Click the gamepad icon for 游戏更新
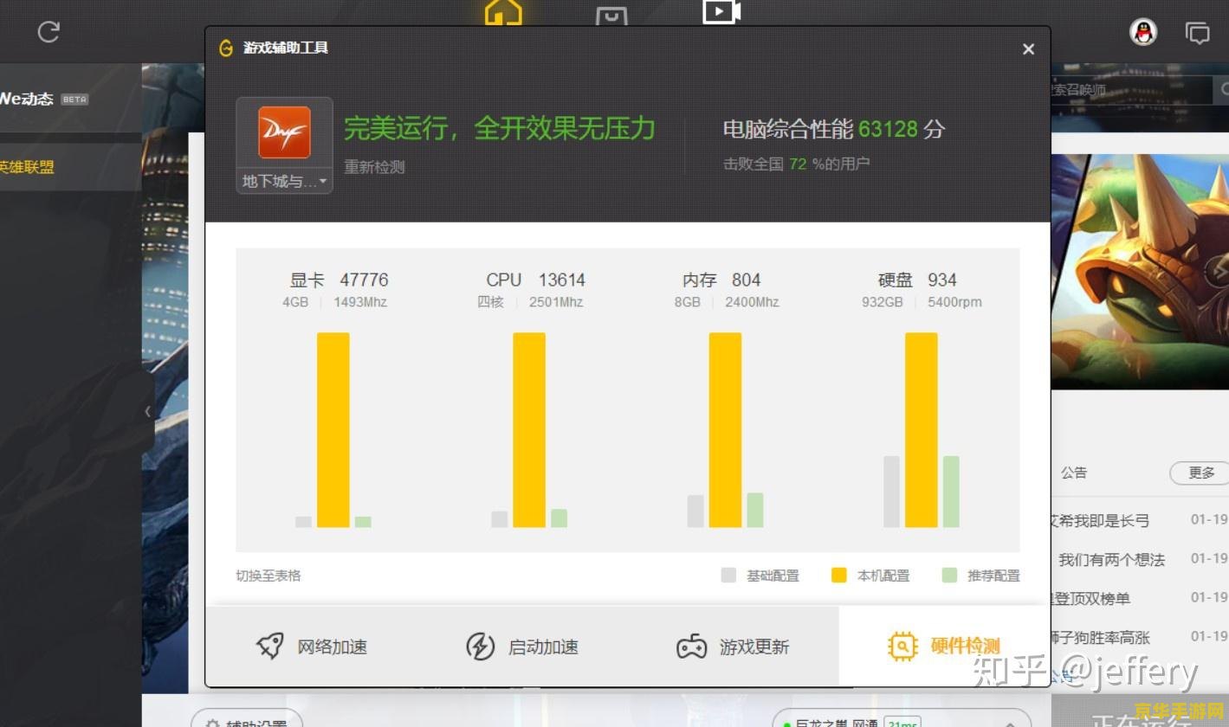The image size is (1229, 727). [691, 647]
